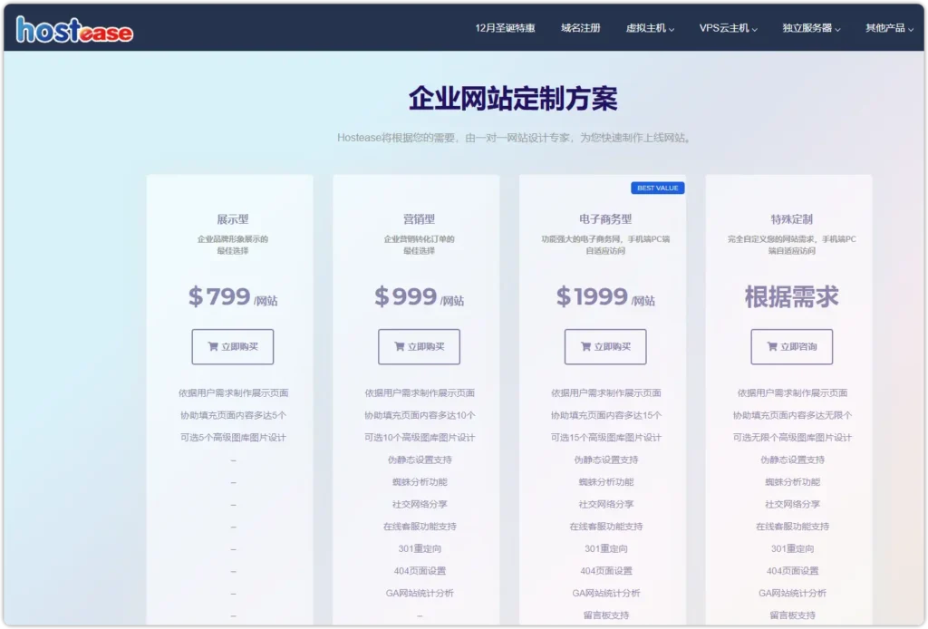928x629 pixels.
Task: Click the BEST VALUE badge
Action: (x=657, y=188)
